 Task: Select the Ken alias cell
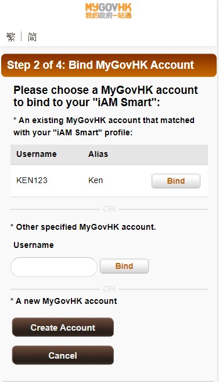coord(95,180)
